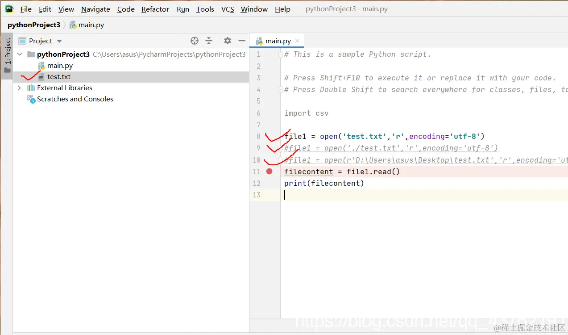
Task: Click the locate/select opened file target icon
Action: 195,41
